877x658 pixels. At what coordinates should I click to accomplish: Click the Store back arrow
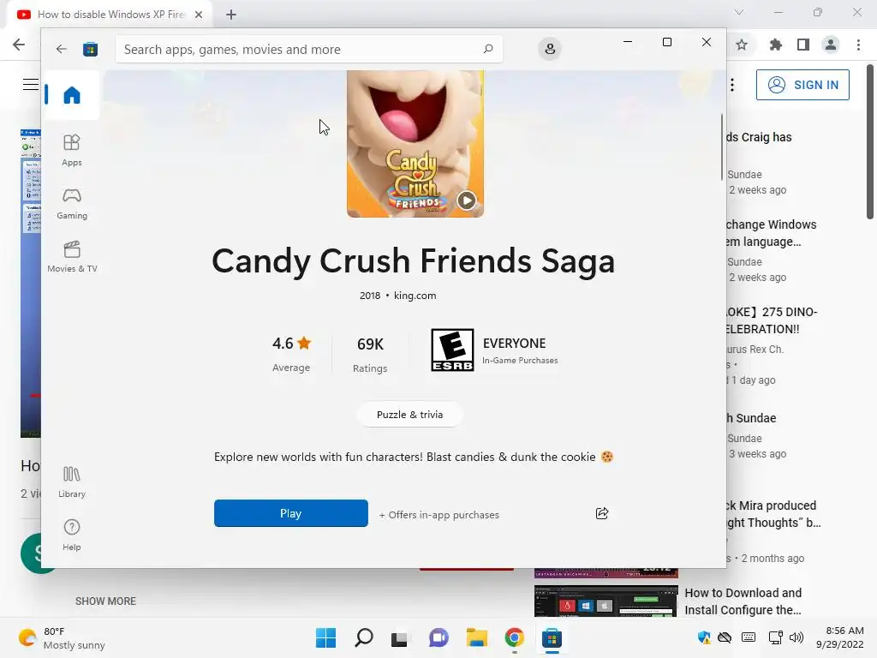tap(62, 49)
